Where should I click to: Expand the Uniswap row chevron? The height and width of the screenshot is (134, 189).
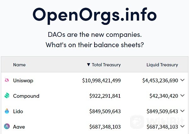[x=182, y=80]
